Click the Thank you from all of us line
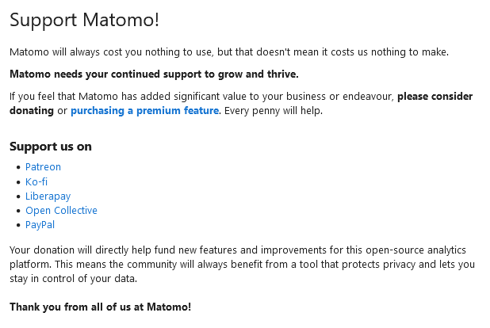Viewport: 490px width, 328px height. point(101,307)
